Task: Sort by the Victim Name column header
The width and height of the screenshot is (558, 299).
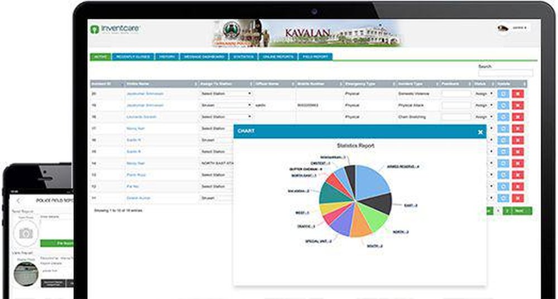Action: (x=162, y=84)
